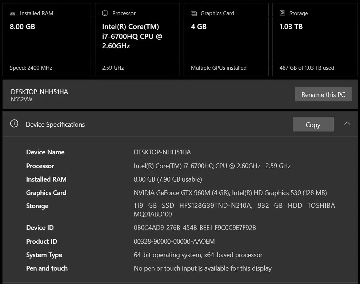Click the Pen and touch value text
Image resolution: width=360 pixels, height=284 pixels.
203,268
